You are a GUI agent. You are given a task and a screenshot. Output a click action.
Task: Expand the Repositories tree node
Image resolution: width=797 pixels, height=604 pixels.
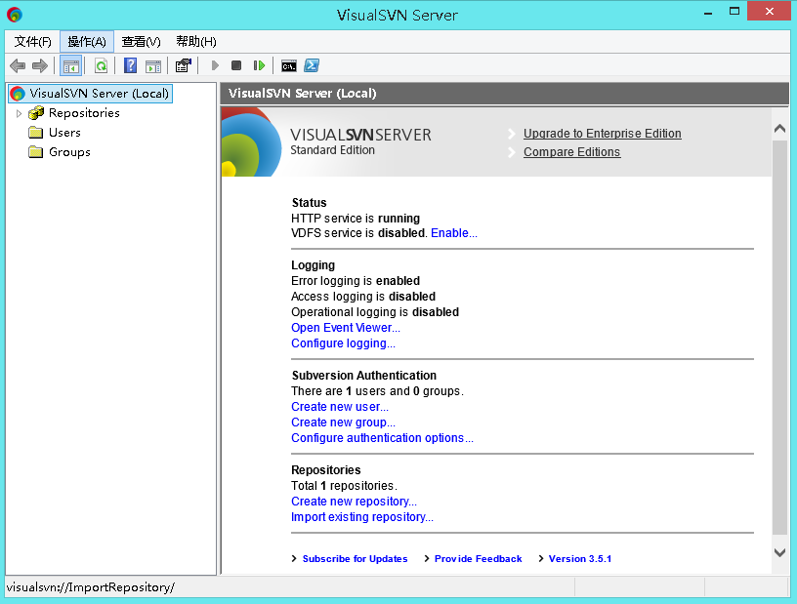20,112
